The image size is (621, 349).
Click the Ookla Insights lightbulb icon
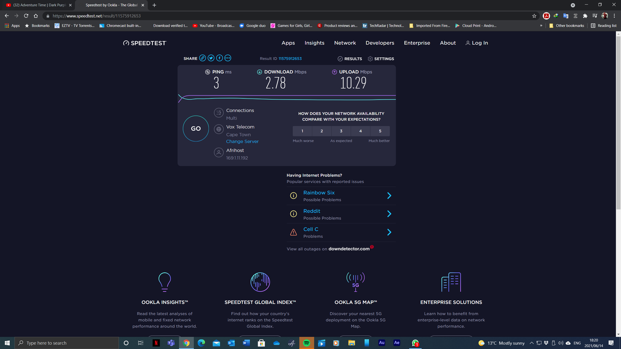[165, 282]
